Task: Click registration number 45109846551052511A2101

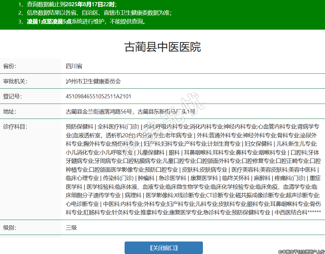Action: click(x=98, y=96)
